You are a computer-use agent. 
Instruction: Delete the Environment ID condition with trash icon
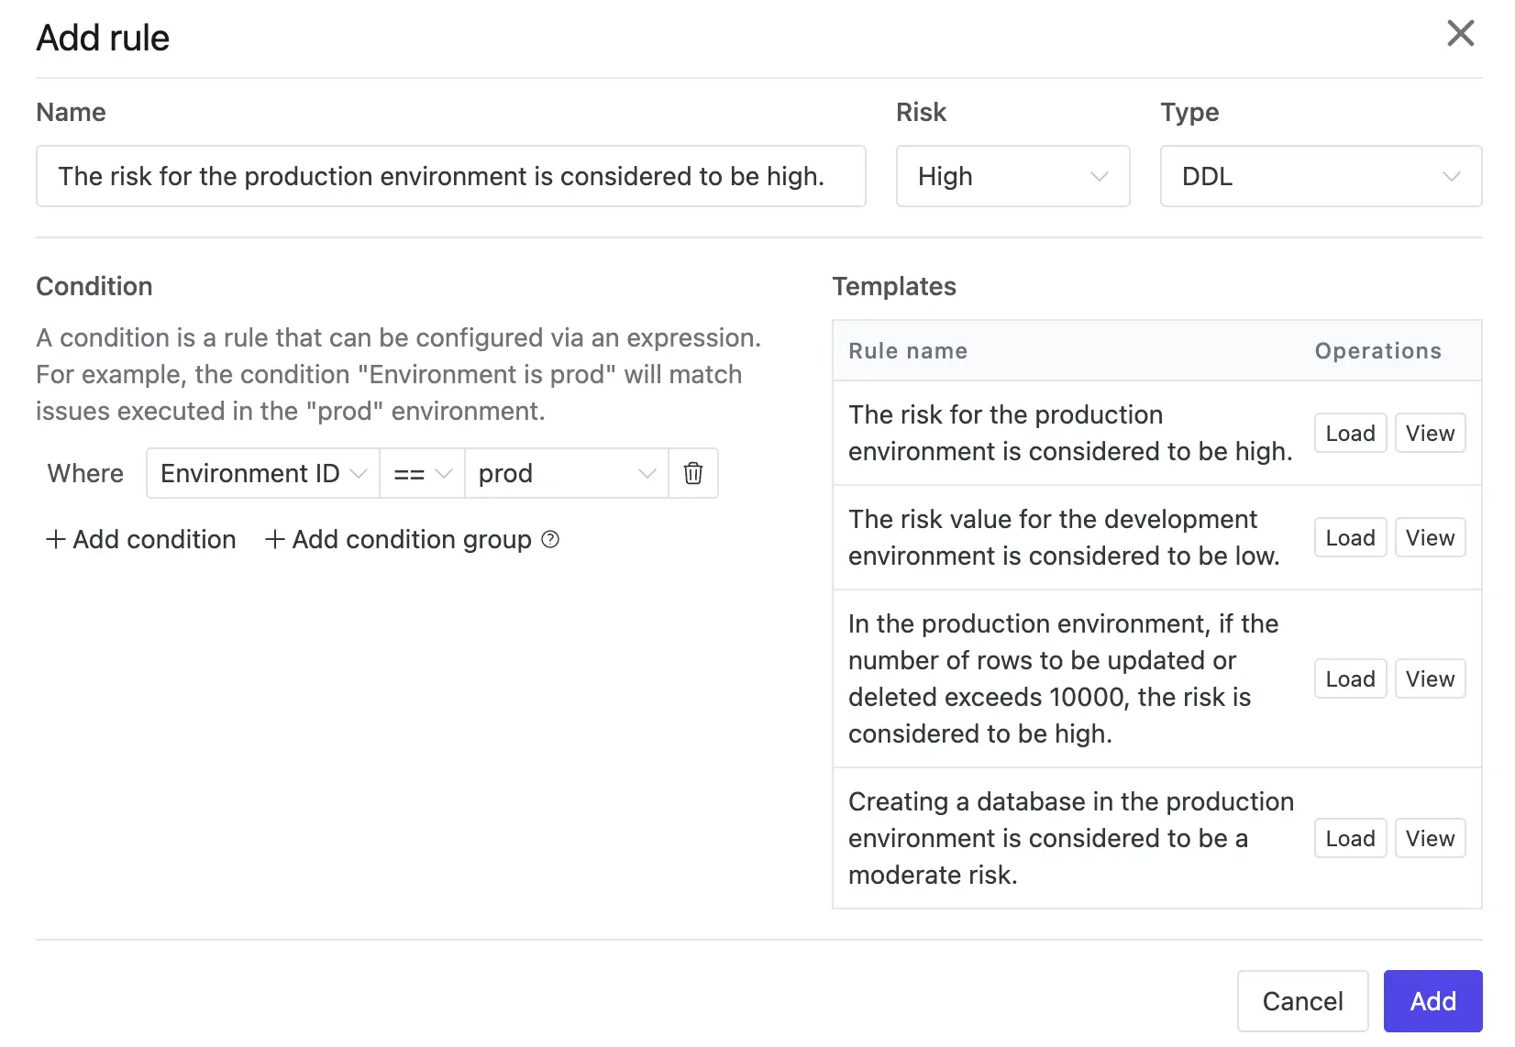coord(693,473)
